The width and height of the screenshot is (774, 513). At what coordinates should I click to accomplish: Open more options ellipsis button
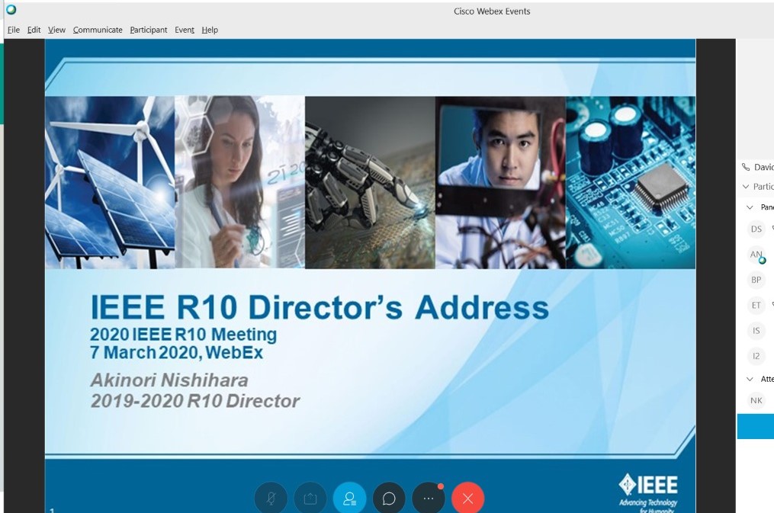[x=429, y=499]
